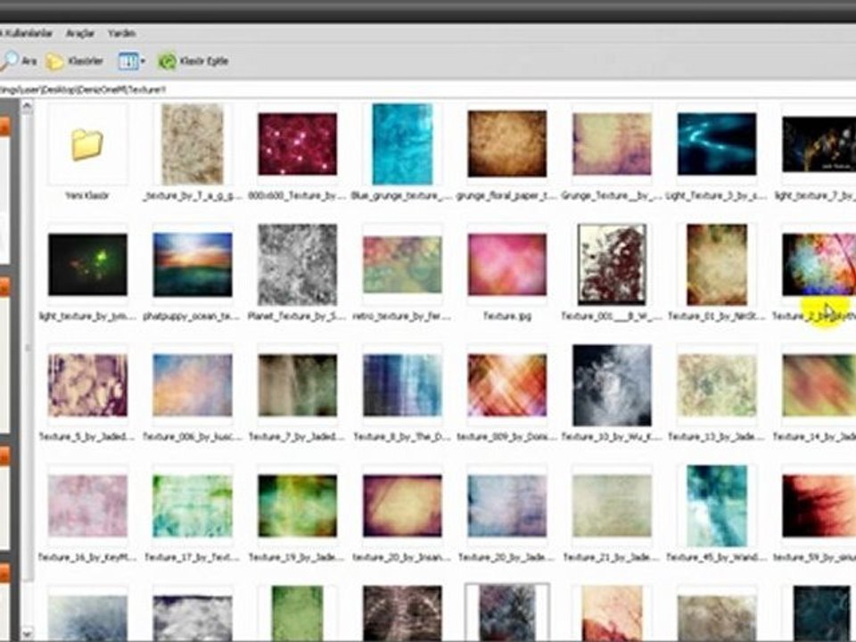
Task: Select the grunge_floral_paper thumbnail
Action: click(x=507, y=144)
